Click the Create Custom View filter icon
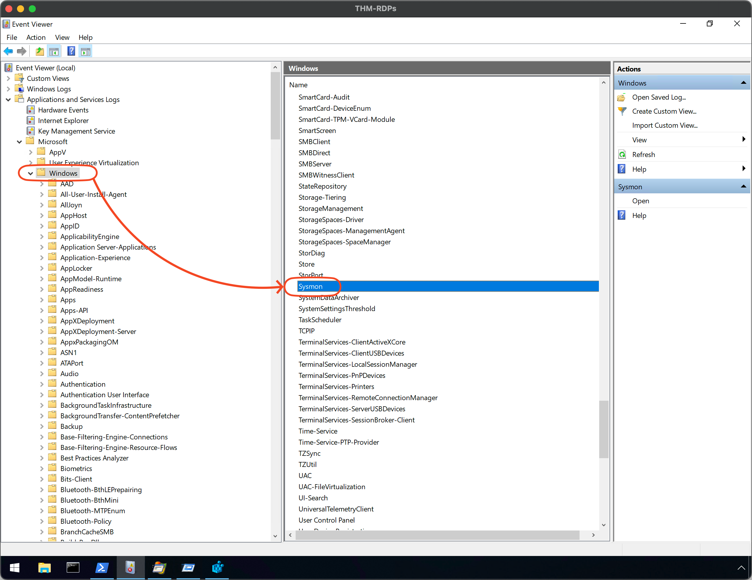 [622, 111]
